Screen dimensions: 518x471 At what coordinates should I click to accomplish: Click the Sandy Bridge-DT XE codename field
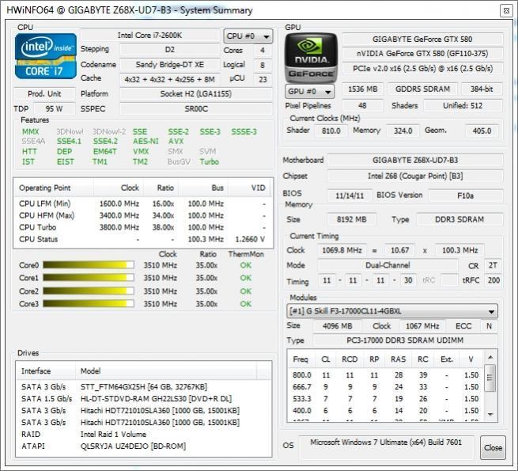170,64
